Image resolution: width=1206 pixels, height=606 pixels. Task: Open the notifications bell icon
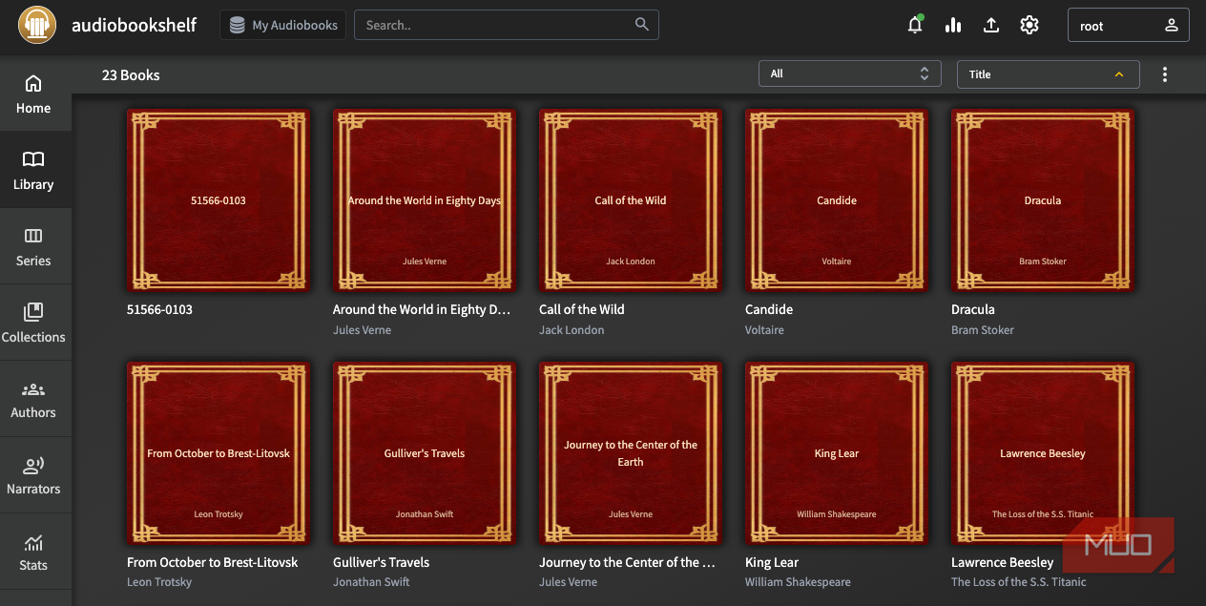(x=915, y=26)
